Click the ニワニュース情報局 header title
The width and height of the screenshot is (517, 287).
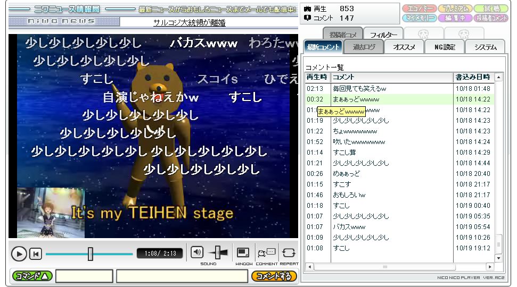(67, 9)
